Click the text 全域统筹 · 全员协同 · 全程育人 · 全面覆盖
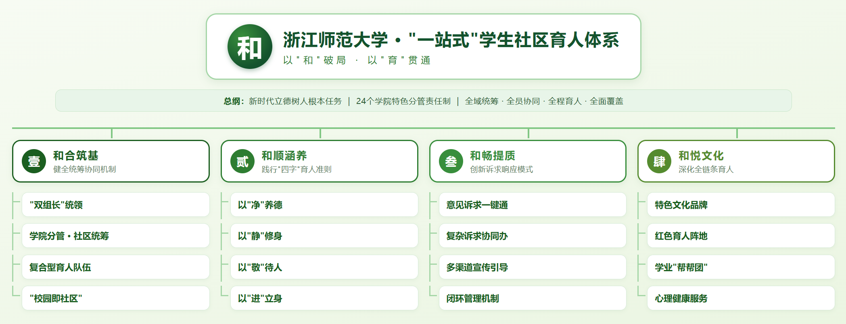The width and height of the screenshot is (846, 324). (x=544, y=101)
